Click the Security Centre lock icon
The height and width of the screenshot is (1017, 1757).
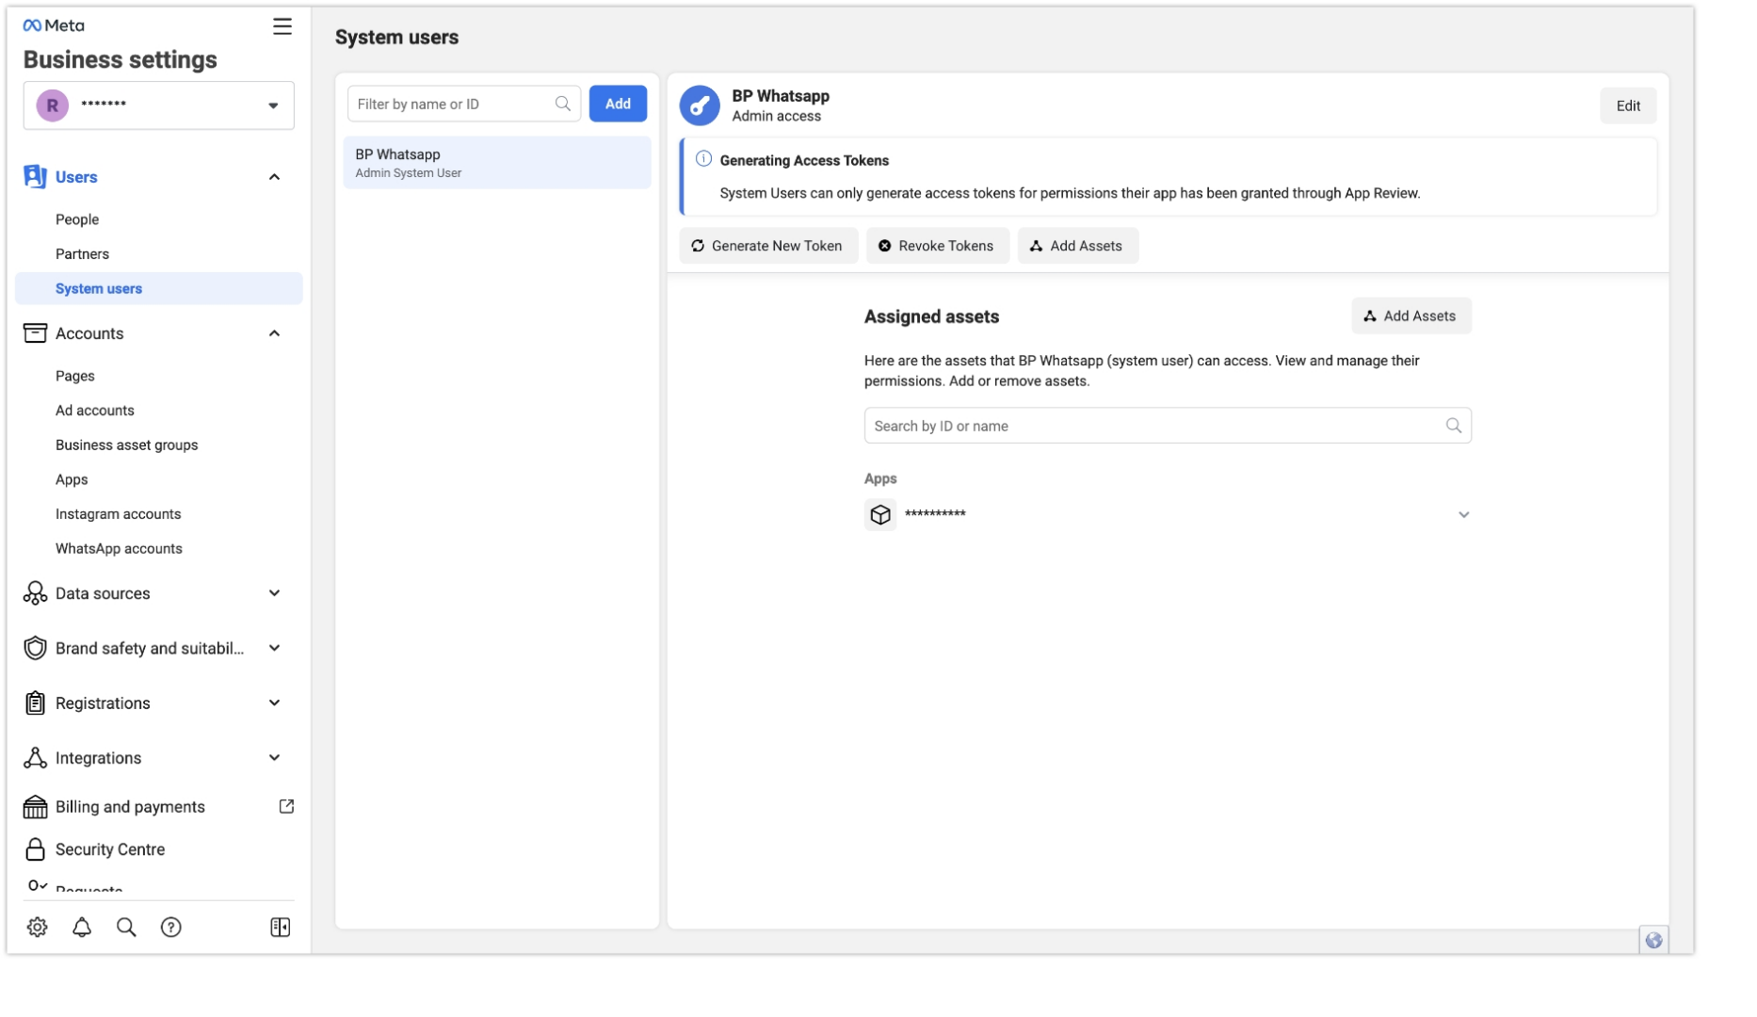35,849
